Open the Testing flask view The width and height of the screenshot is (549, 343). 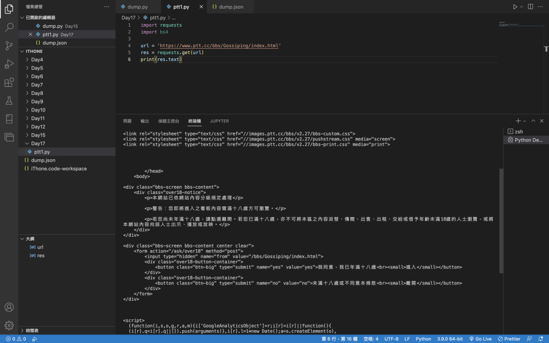pyautogui.click(x=9, y=101)
